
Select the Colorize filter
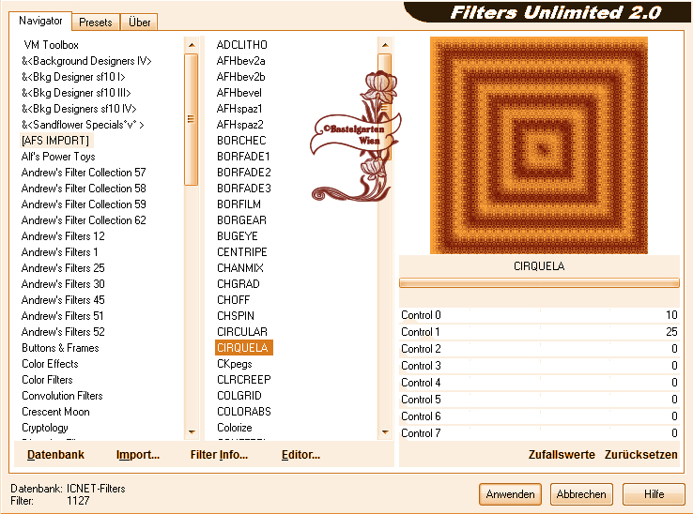[x=234, y=428]
